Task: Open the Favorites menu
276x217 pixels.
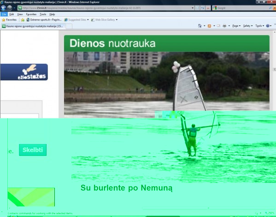Action: point(31,14)
